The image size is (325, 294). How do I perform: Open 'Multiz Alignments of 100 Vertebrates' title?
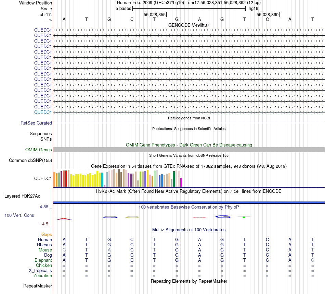click(x=189, y=230)
